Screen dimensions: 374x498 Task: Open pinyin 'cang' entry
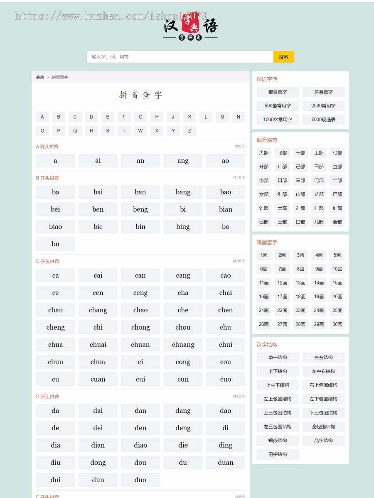point(183,275)
